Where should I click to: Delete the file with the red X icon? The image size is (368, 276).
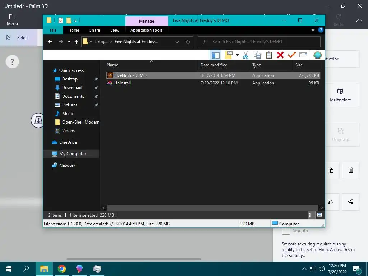[x=280, y=55]
